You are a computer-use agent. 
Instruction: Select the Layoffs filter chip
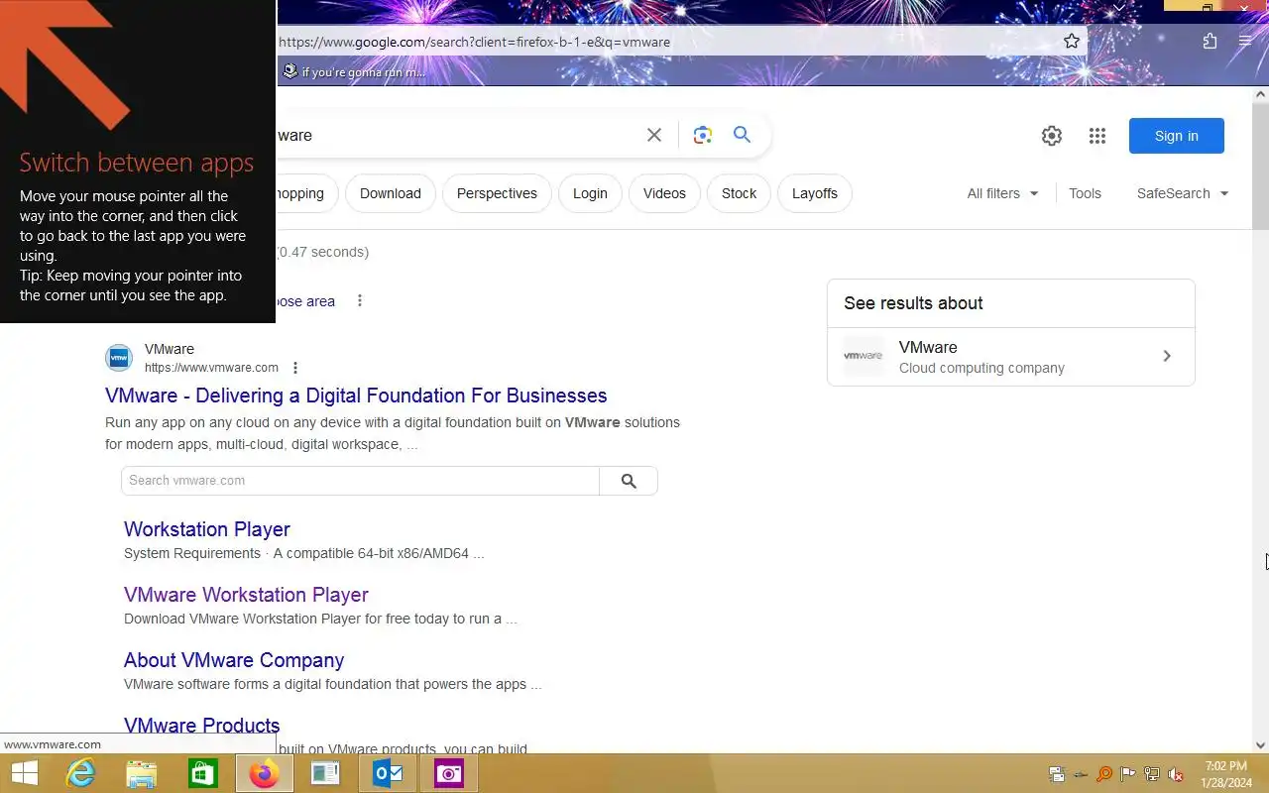coord(815,193)
